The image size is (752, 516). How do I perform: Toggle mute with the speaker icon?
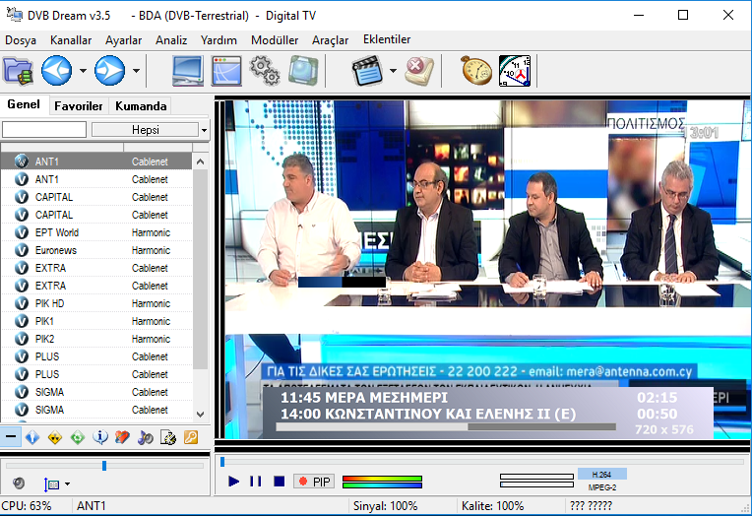[19, 483]
